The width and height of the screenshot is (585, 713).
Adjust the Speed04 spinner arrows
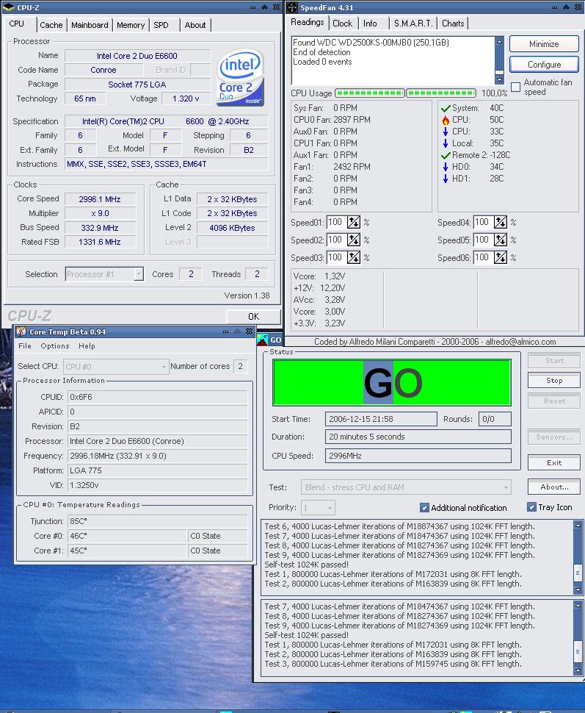pyautogui.click(x=501, y=223)
